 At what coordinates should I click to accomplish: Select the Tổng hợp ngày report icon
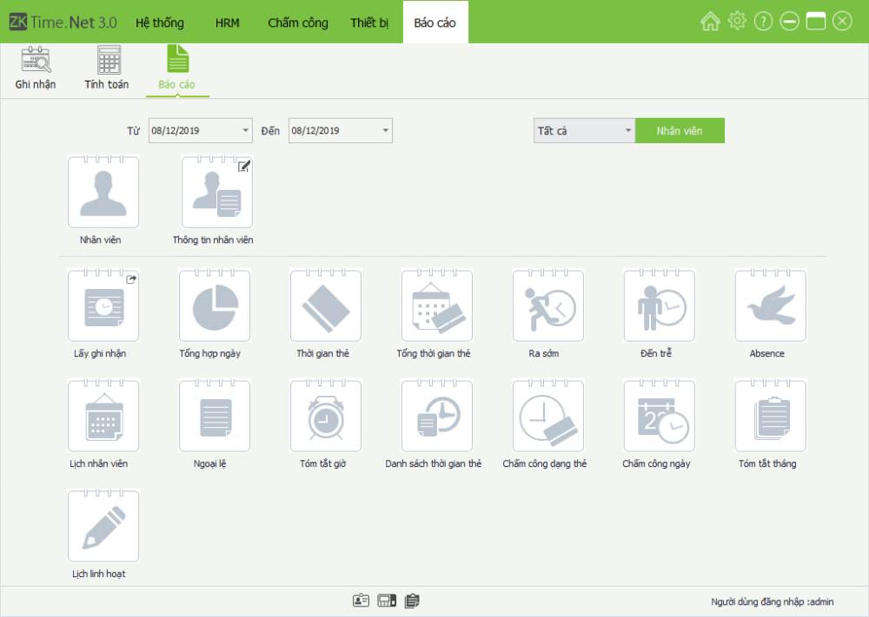215,305
